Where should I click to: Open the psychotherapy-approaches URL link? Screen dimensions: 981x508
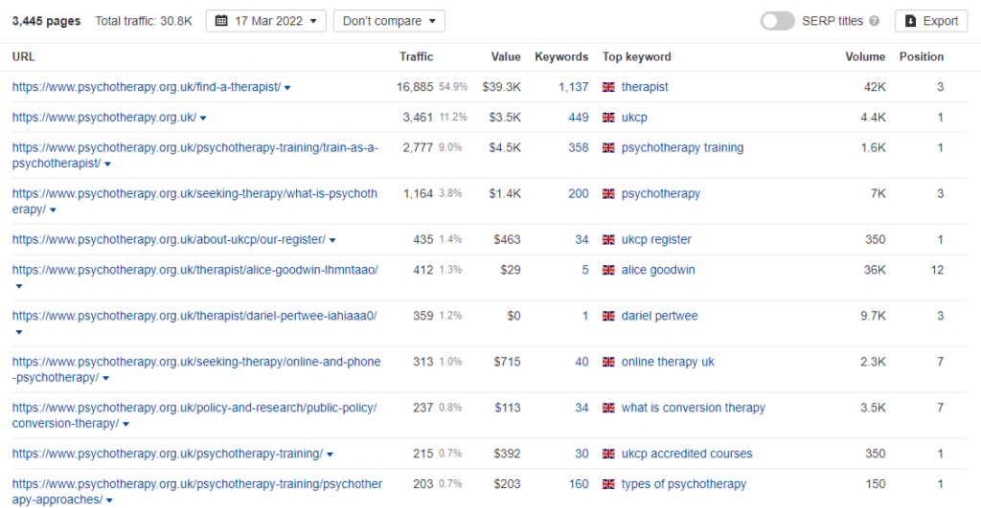197,492
